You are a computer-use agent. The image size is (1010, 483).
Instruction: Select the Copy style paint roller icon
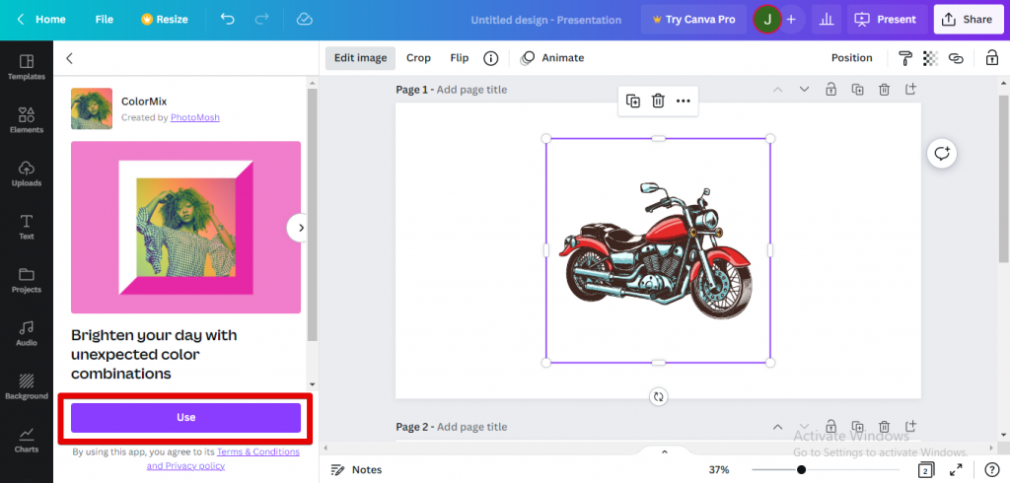[905, 58]
